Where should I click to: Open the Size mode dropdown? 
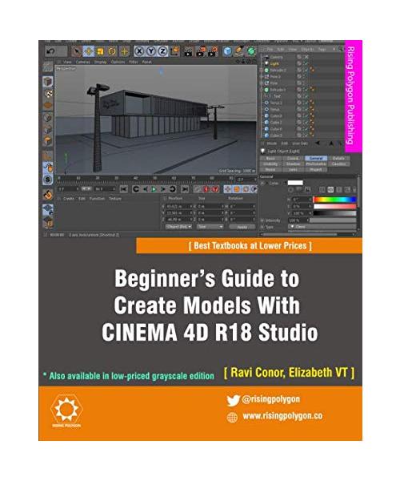click(x=210, y=227)
